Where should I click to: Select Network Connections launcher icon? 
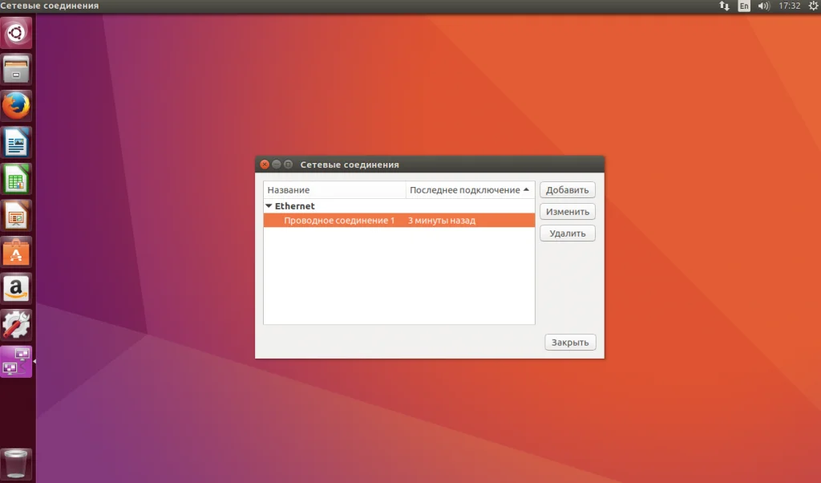pos(16,362)
